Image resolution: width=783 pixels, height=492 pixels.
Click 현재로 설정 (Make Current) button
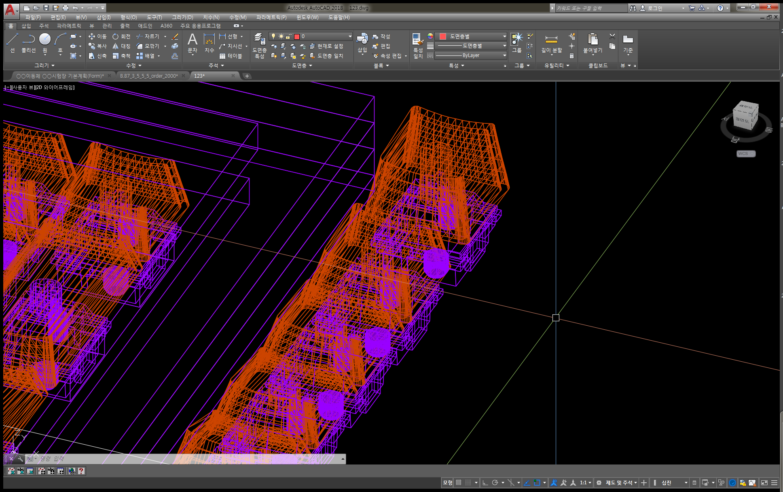point(326,46)
